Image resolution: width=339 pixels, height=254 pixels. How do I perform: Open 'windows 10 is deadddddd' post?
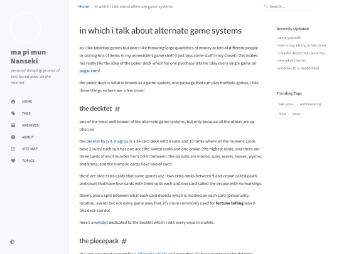click(298, 68)
